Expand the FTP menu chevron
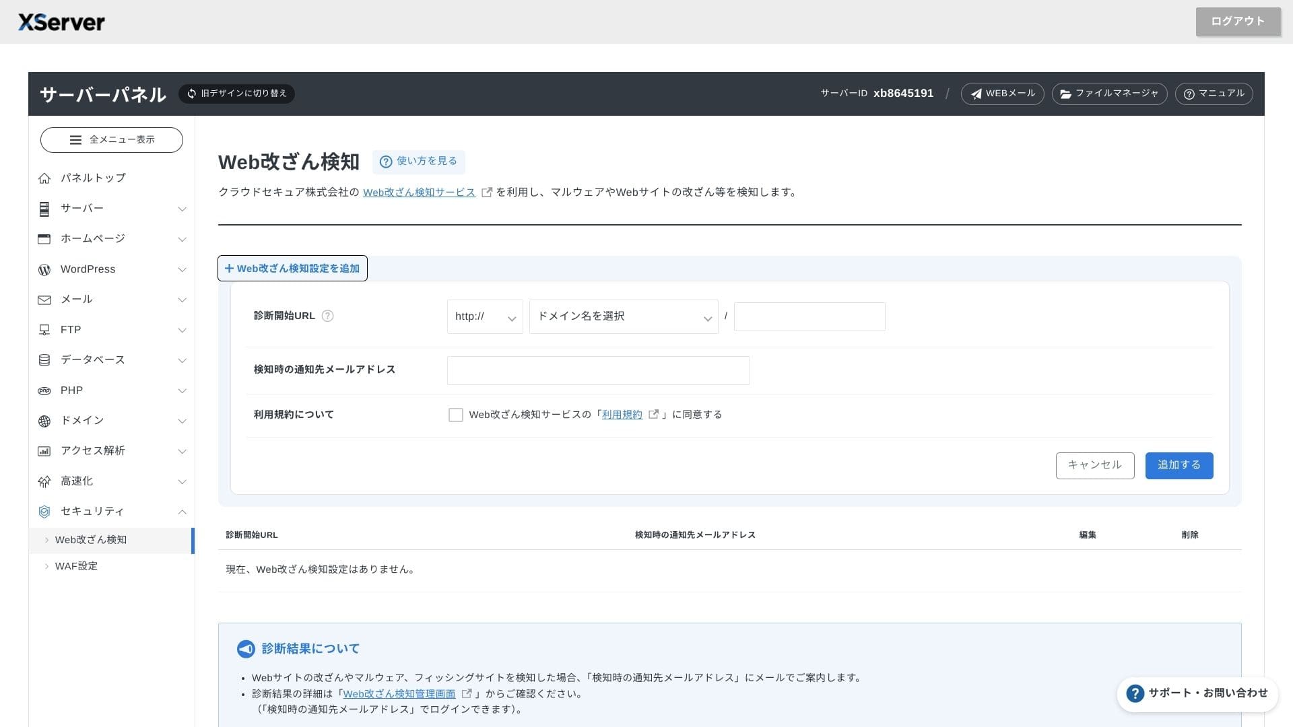The height and width of the screenshot is (727, 1293). click(x=182, y=331)
